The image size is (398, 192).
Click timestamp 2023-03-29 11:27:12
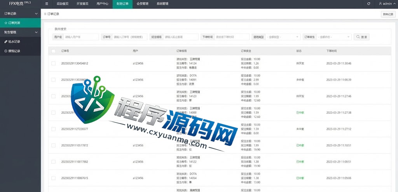pyautogui.click(x=339, y=129)
